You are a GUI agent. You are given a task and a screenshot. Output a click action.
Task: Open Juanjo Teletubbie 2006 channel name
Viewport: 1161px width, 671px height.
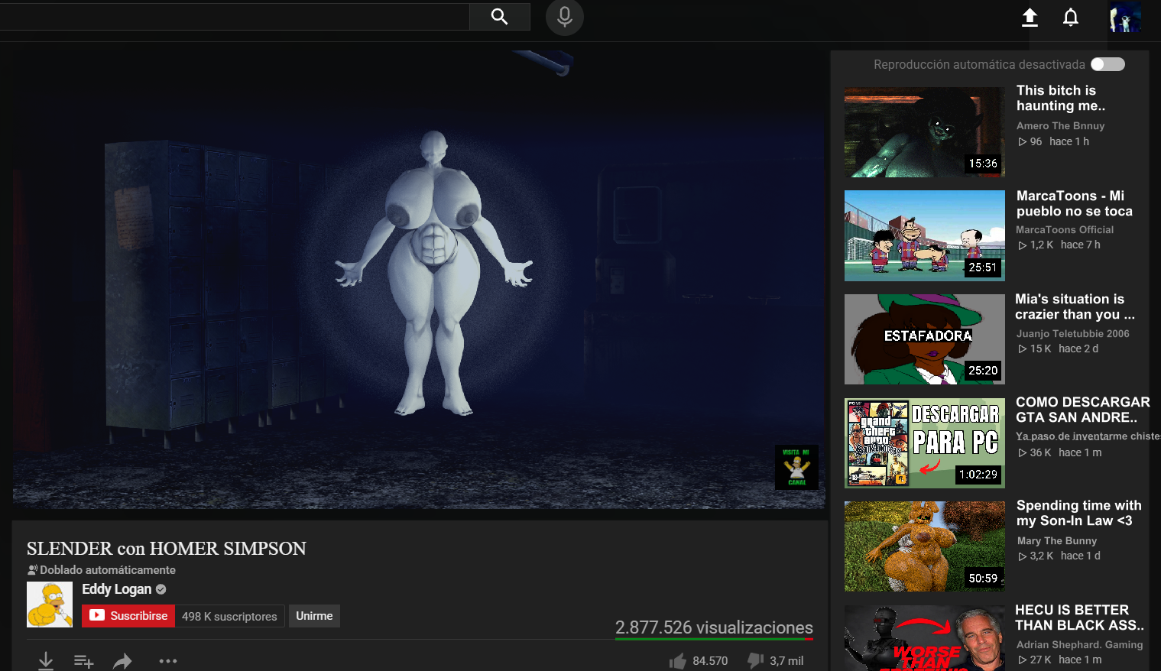1072,334
